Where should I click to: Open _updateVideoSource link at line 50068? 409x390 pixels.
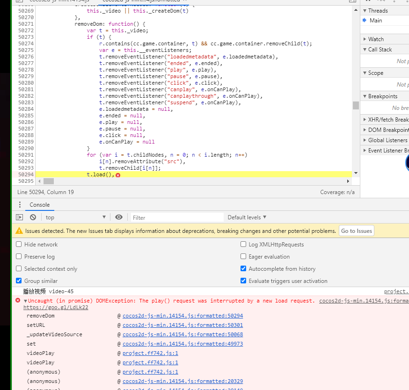(183, 334)
